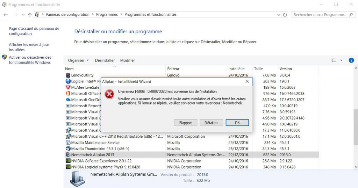Click the Mozilla Maintenance Service icon
Viewport: 358px width, 188px height.
click(68, 143)
